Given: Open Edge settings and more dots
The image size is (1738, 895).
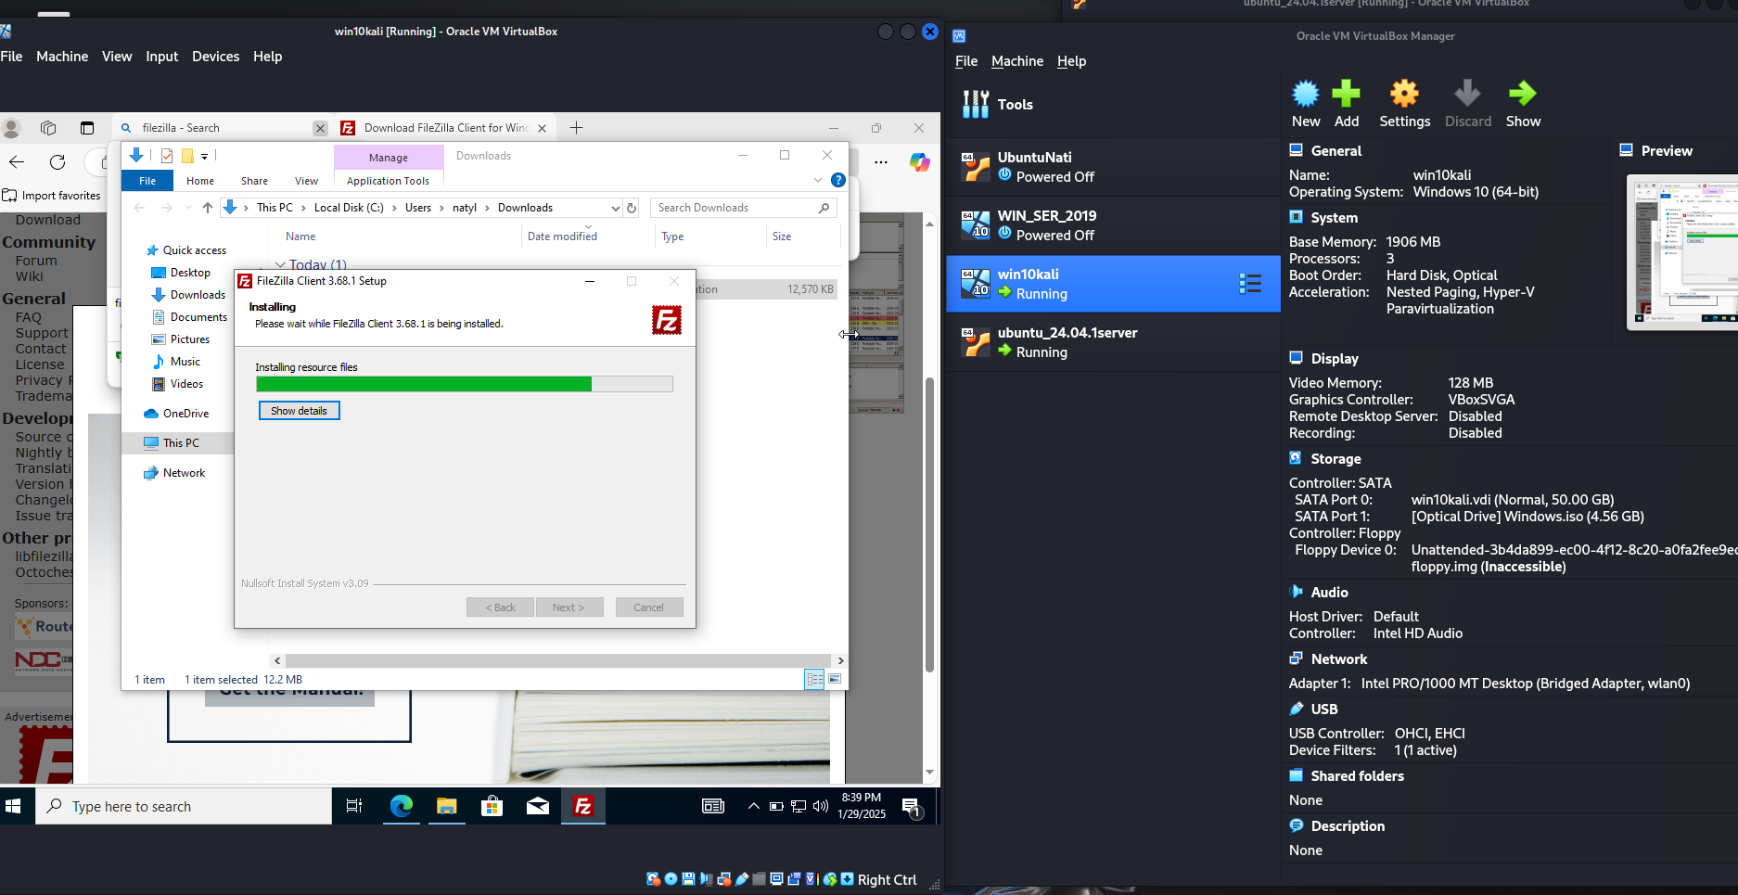Looking at the screenshot, I should (881, 162).
